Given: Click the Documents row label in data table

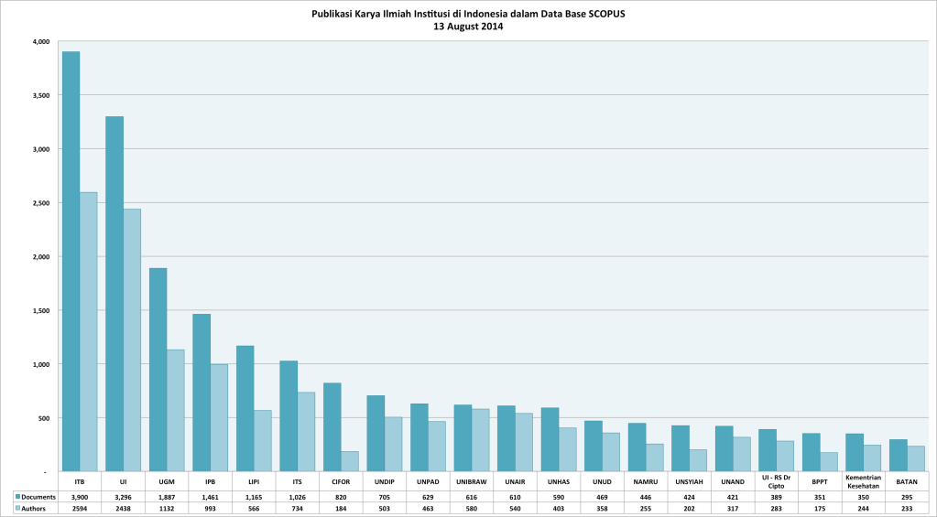Looking at the screenshot, I should (38, 495).
